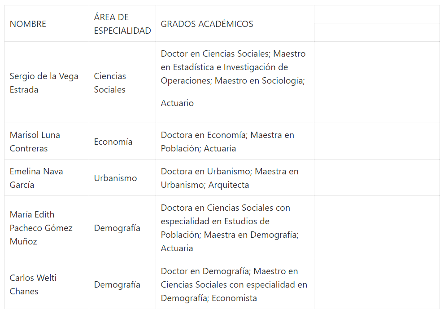The image size is (444, 315).
Task: Click the Urbanismo specialty cell
Action: (115, 178)
